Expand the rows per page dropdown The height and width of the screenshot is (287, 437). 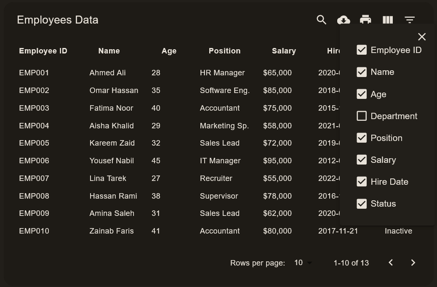303,263
